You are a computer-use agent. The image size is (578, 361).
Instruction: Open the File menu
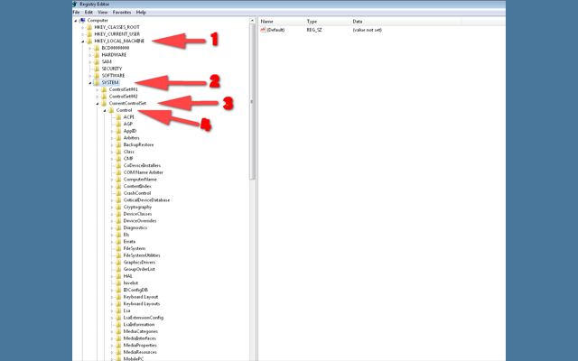[76, 12]
